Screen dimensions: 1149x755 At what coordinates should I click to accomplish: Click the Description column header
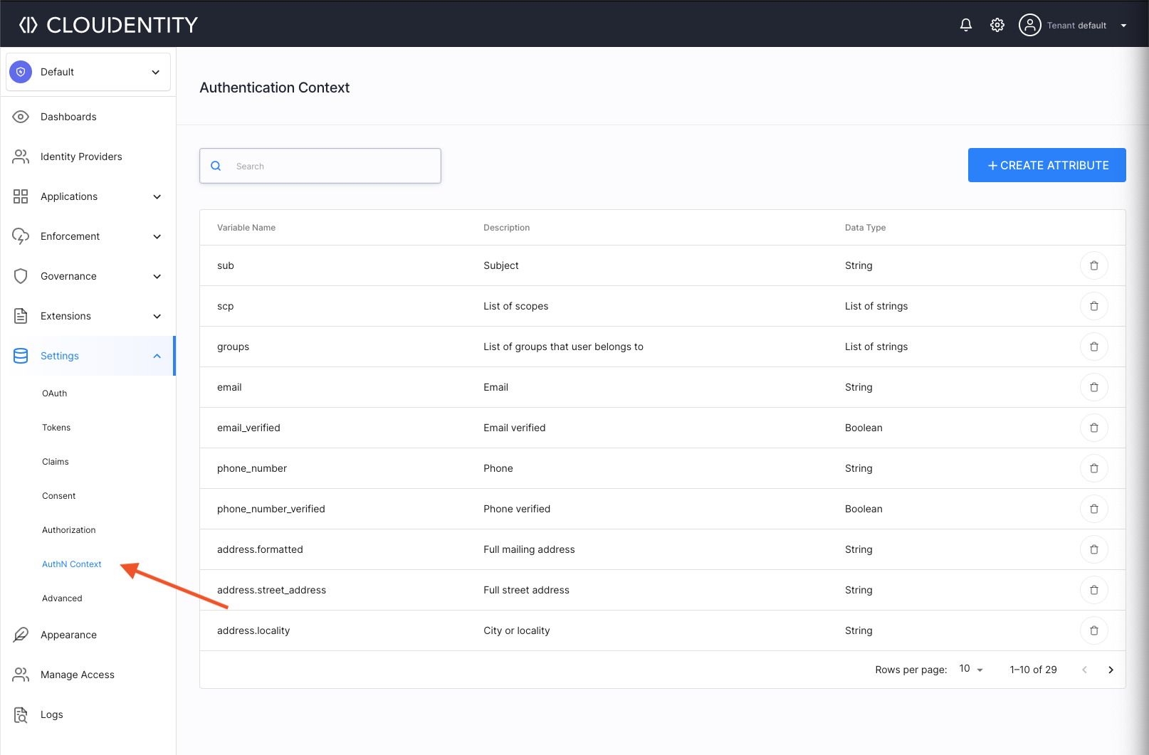[507, 228]
